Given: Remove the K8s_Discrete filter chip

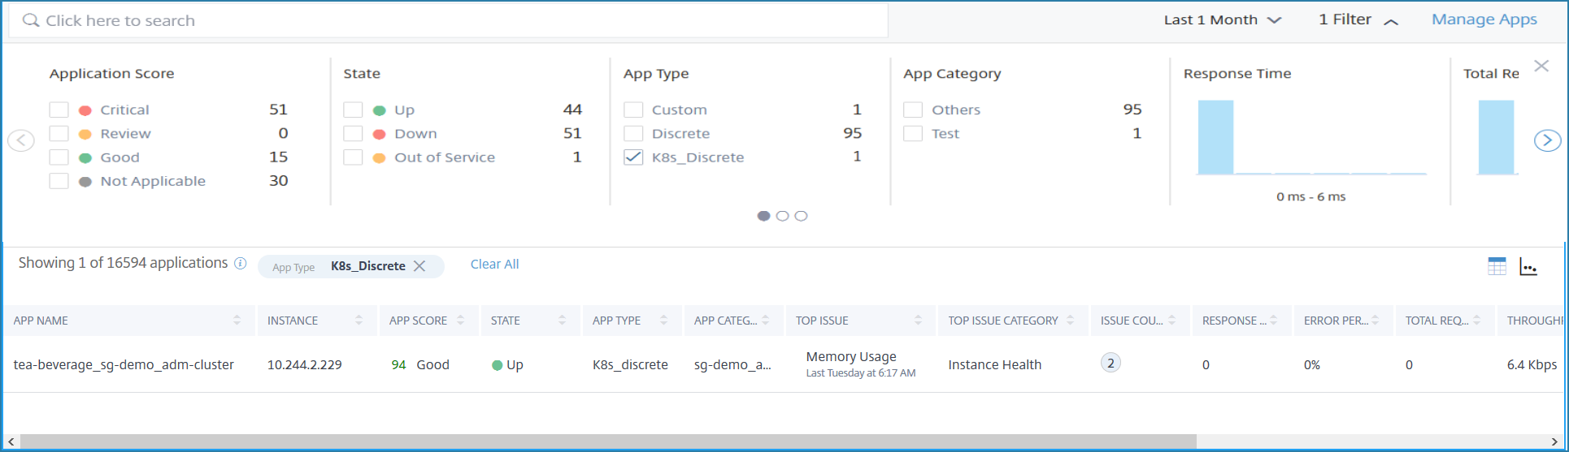Looking at the screenshot, I should [419, 266].
